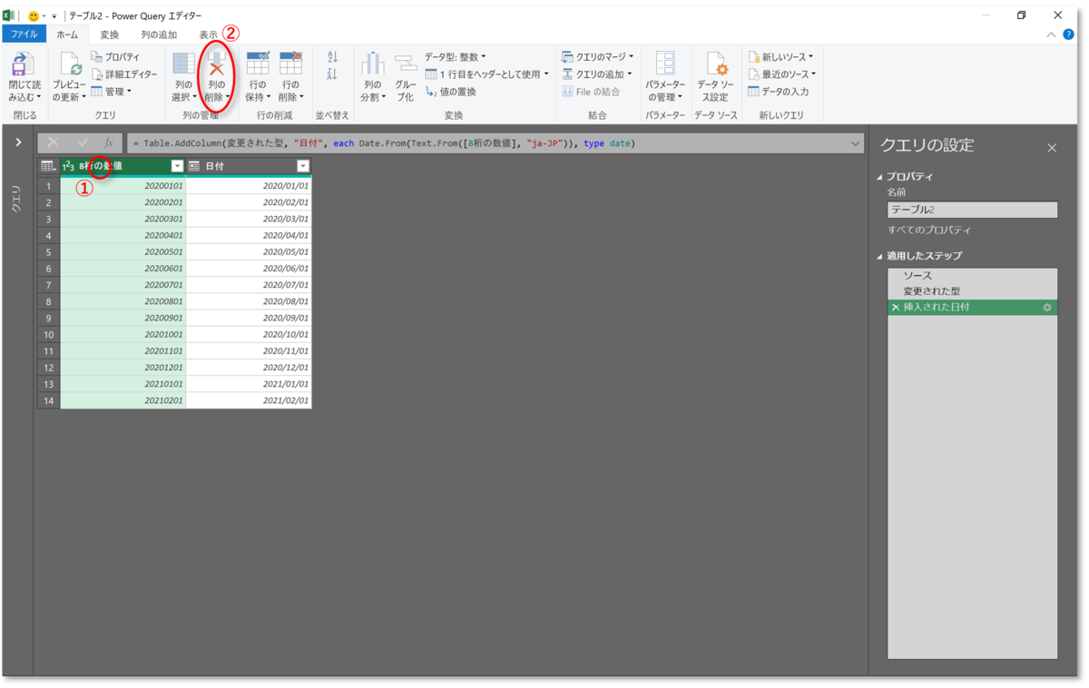
Task: Click the すべてのプロパティ link
Action: click(929, 231)
